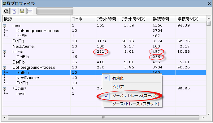Viewport: 213px width, 123px height.
Task: Click the 94.39 cumulative percent value
Action: [184, 26]
